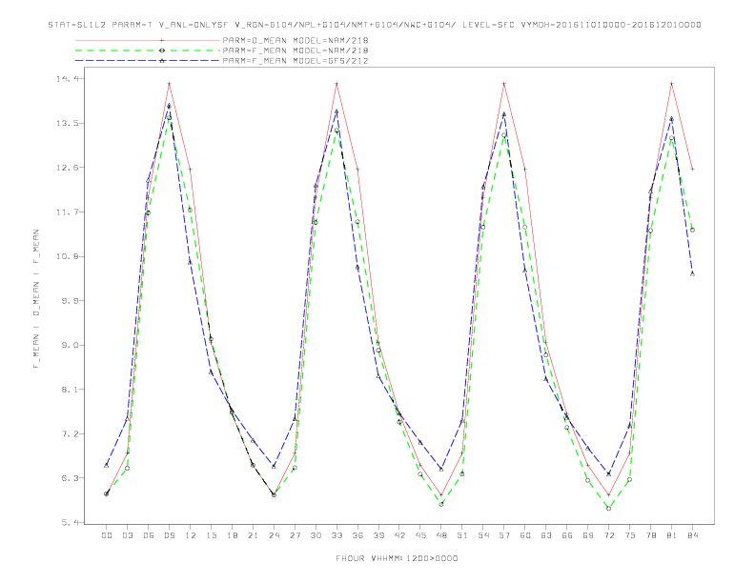
Task: Click the 15 forecast hour x-axis label
Action: [x=211, y=535]
